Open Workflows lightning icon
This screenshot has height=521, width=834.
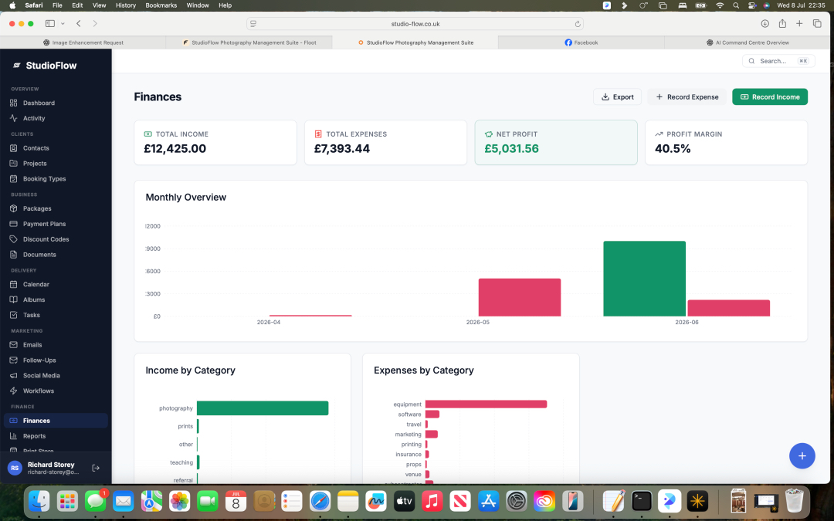(x=14, y=391)
